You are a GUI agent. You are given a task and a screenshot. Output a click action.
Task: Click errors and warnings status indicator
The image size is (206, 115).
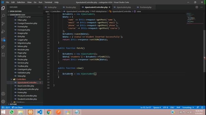(x=6, y=107)
